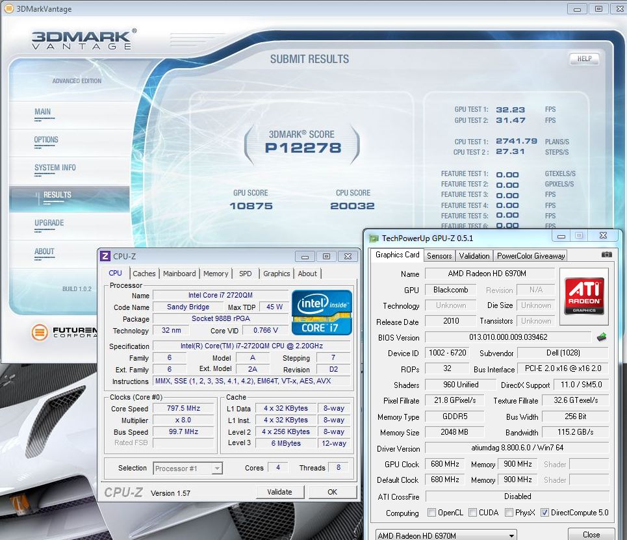Save the BIOS using the green chip icon
The image size is (627, 540).
(602, 337)
